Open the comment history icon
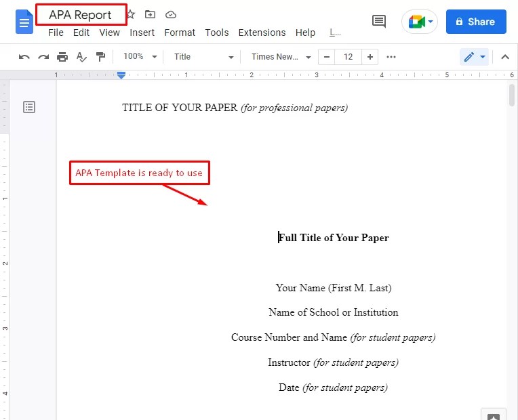 378,22
